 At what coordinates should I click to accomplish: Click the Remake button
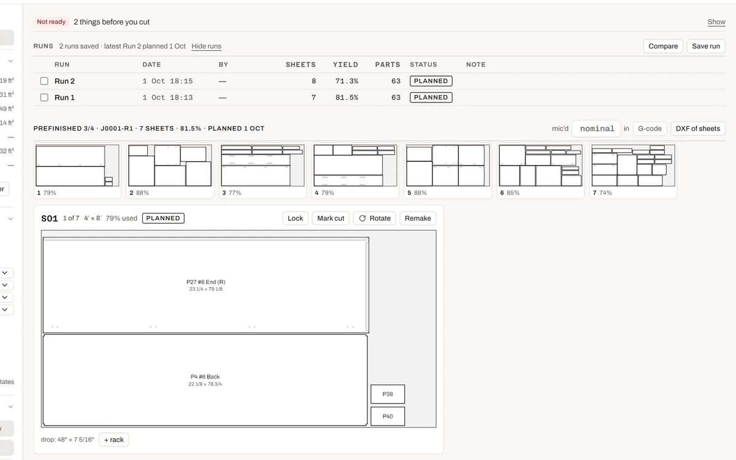coord(418,218)
